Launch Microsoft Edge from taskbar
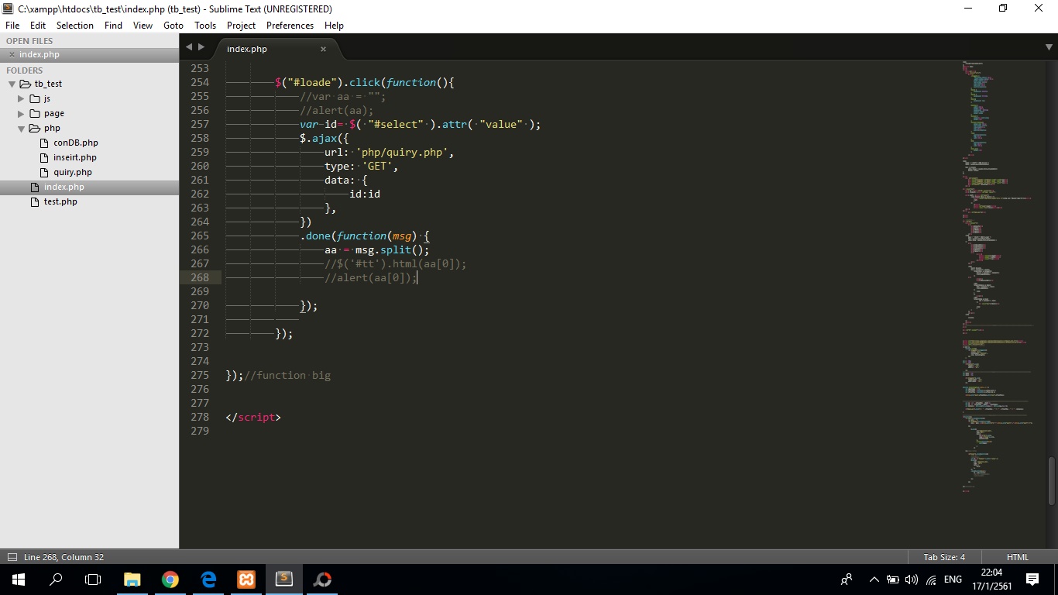 [208, 580]
